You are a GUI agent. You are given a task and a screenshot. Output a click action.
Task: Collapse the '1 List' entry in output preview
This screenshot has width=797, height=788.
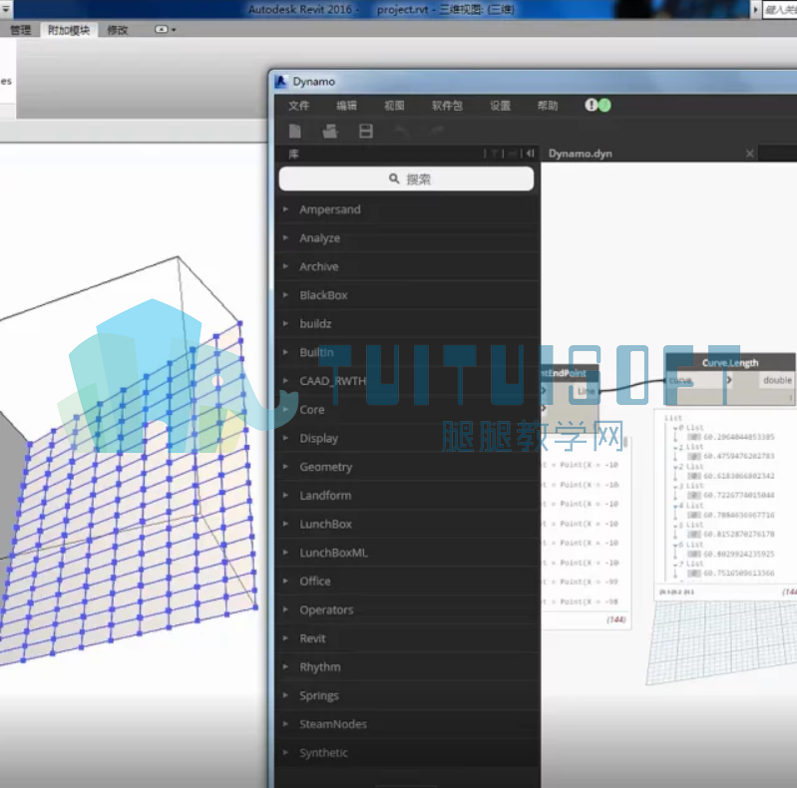pyautogui.click(x=675, y=448)
